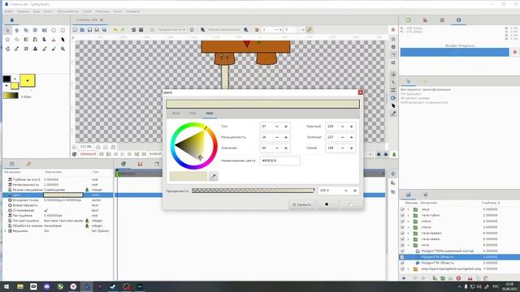Image resolution: width=520 pixels, height=292 pixels.
Task: Select the Cutout tool
Action: (54, 40)
